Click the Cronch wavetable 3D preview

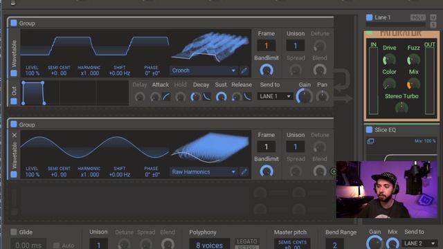coord(210,47)
